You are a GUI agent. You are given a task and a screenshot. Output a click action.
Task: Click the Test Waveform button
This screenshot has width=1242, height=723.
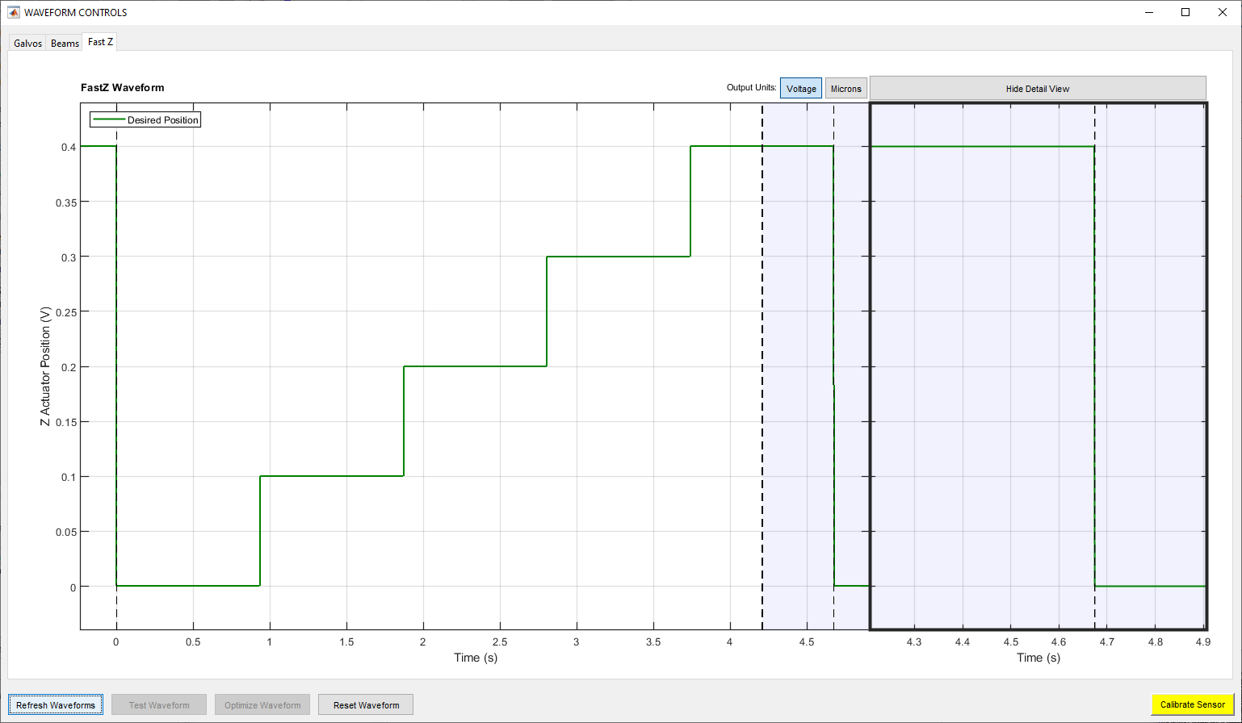click(159, 705)
